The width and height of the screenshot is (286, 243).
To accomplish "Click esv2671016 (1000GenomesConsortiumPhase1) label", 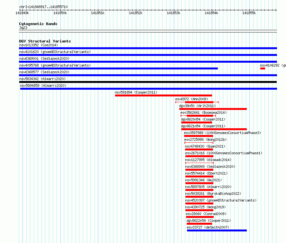I will point(224,153).
